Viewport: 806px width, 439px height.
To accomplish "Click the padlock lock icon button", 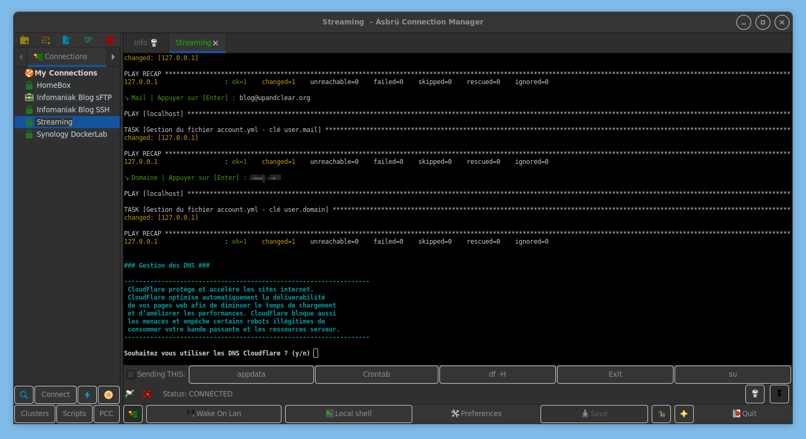I will [x=661, y=413].
